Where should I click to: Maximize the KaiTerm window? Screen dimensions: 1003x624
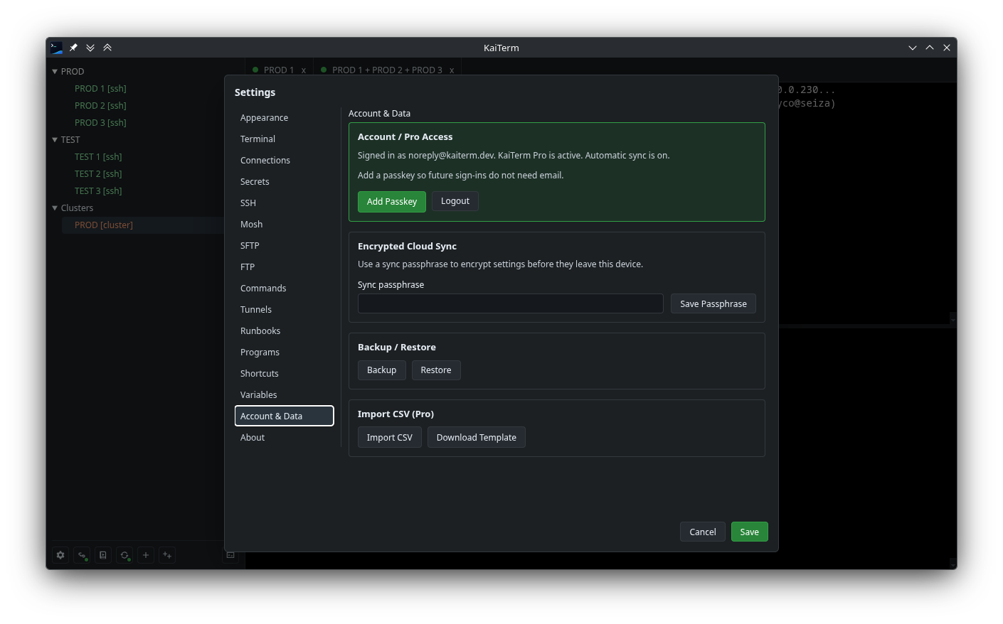(930, 48)
